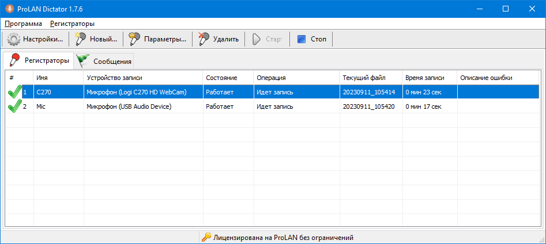Screen dimensions: 546x244
Task: Open the Программа menu
Action: coord(23,24)
